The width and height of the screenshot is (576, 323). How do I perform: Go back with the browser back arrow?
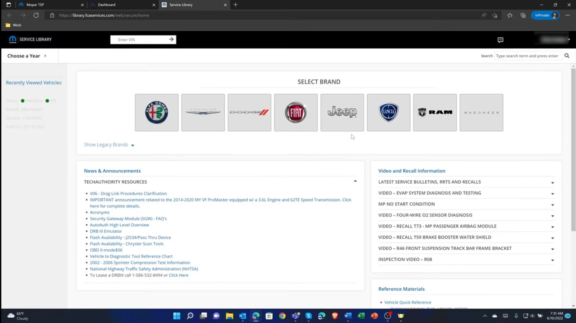point(10,15)
